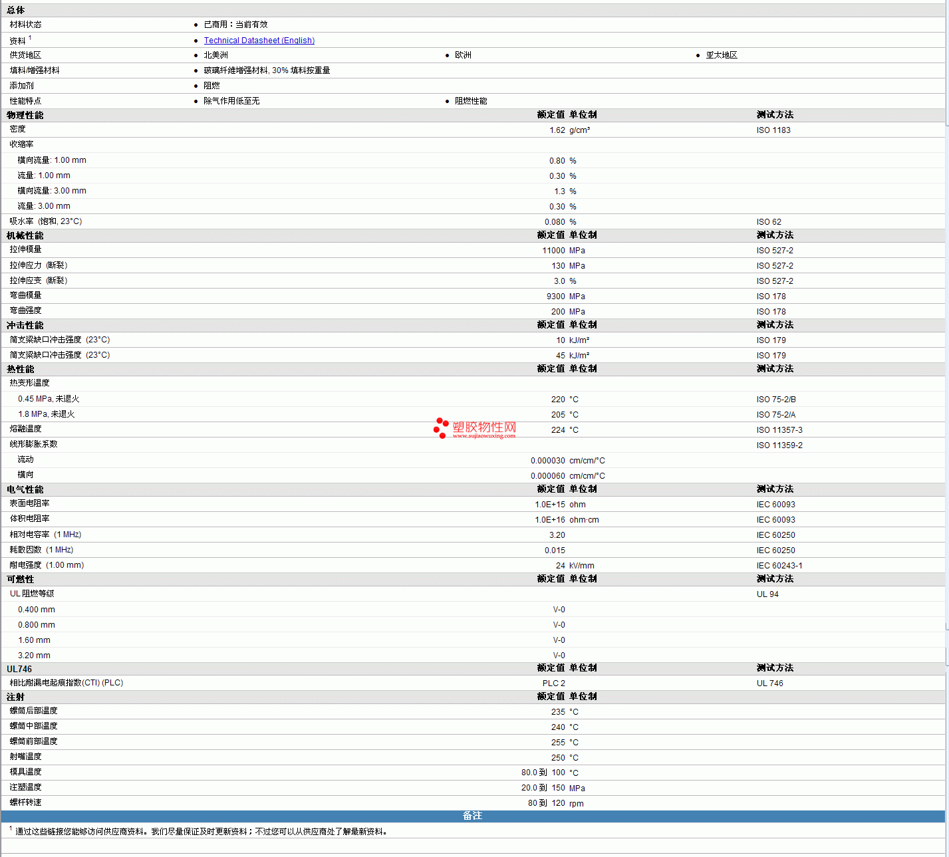Screen dimensions: 949x857
Task: Click the 体积电阻率 row label
Action: [x=29, y=519]
